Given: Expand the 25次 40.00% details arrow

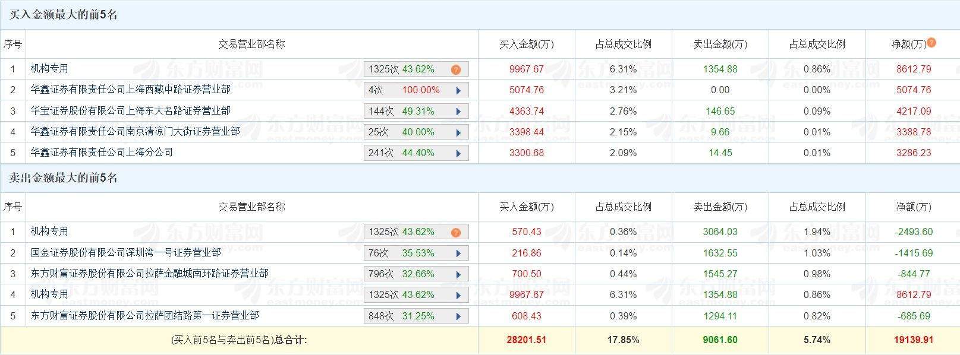Looking at the screenshot, I should pyautogui.click(x=458, y=132).
